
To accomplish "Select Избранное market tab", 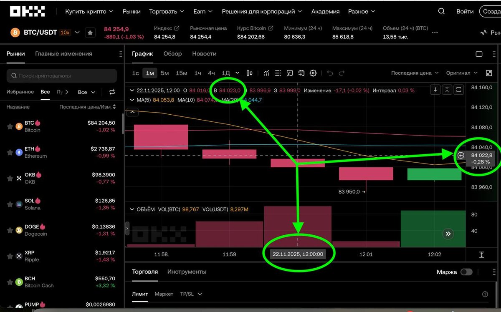I will coord(20,92).
